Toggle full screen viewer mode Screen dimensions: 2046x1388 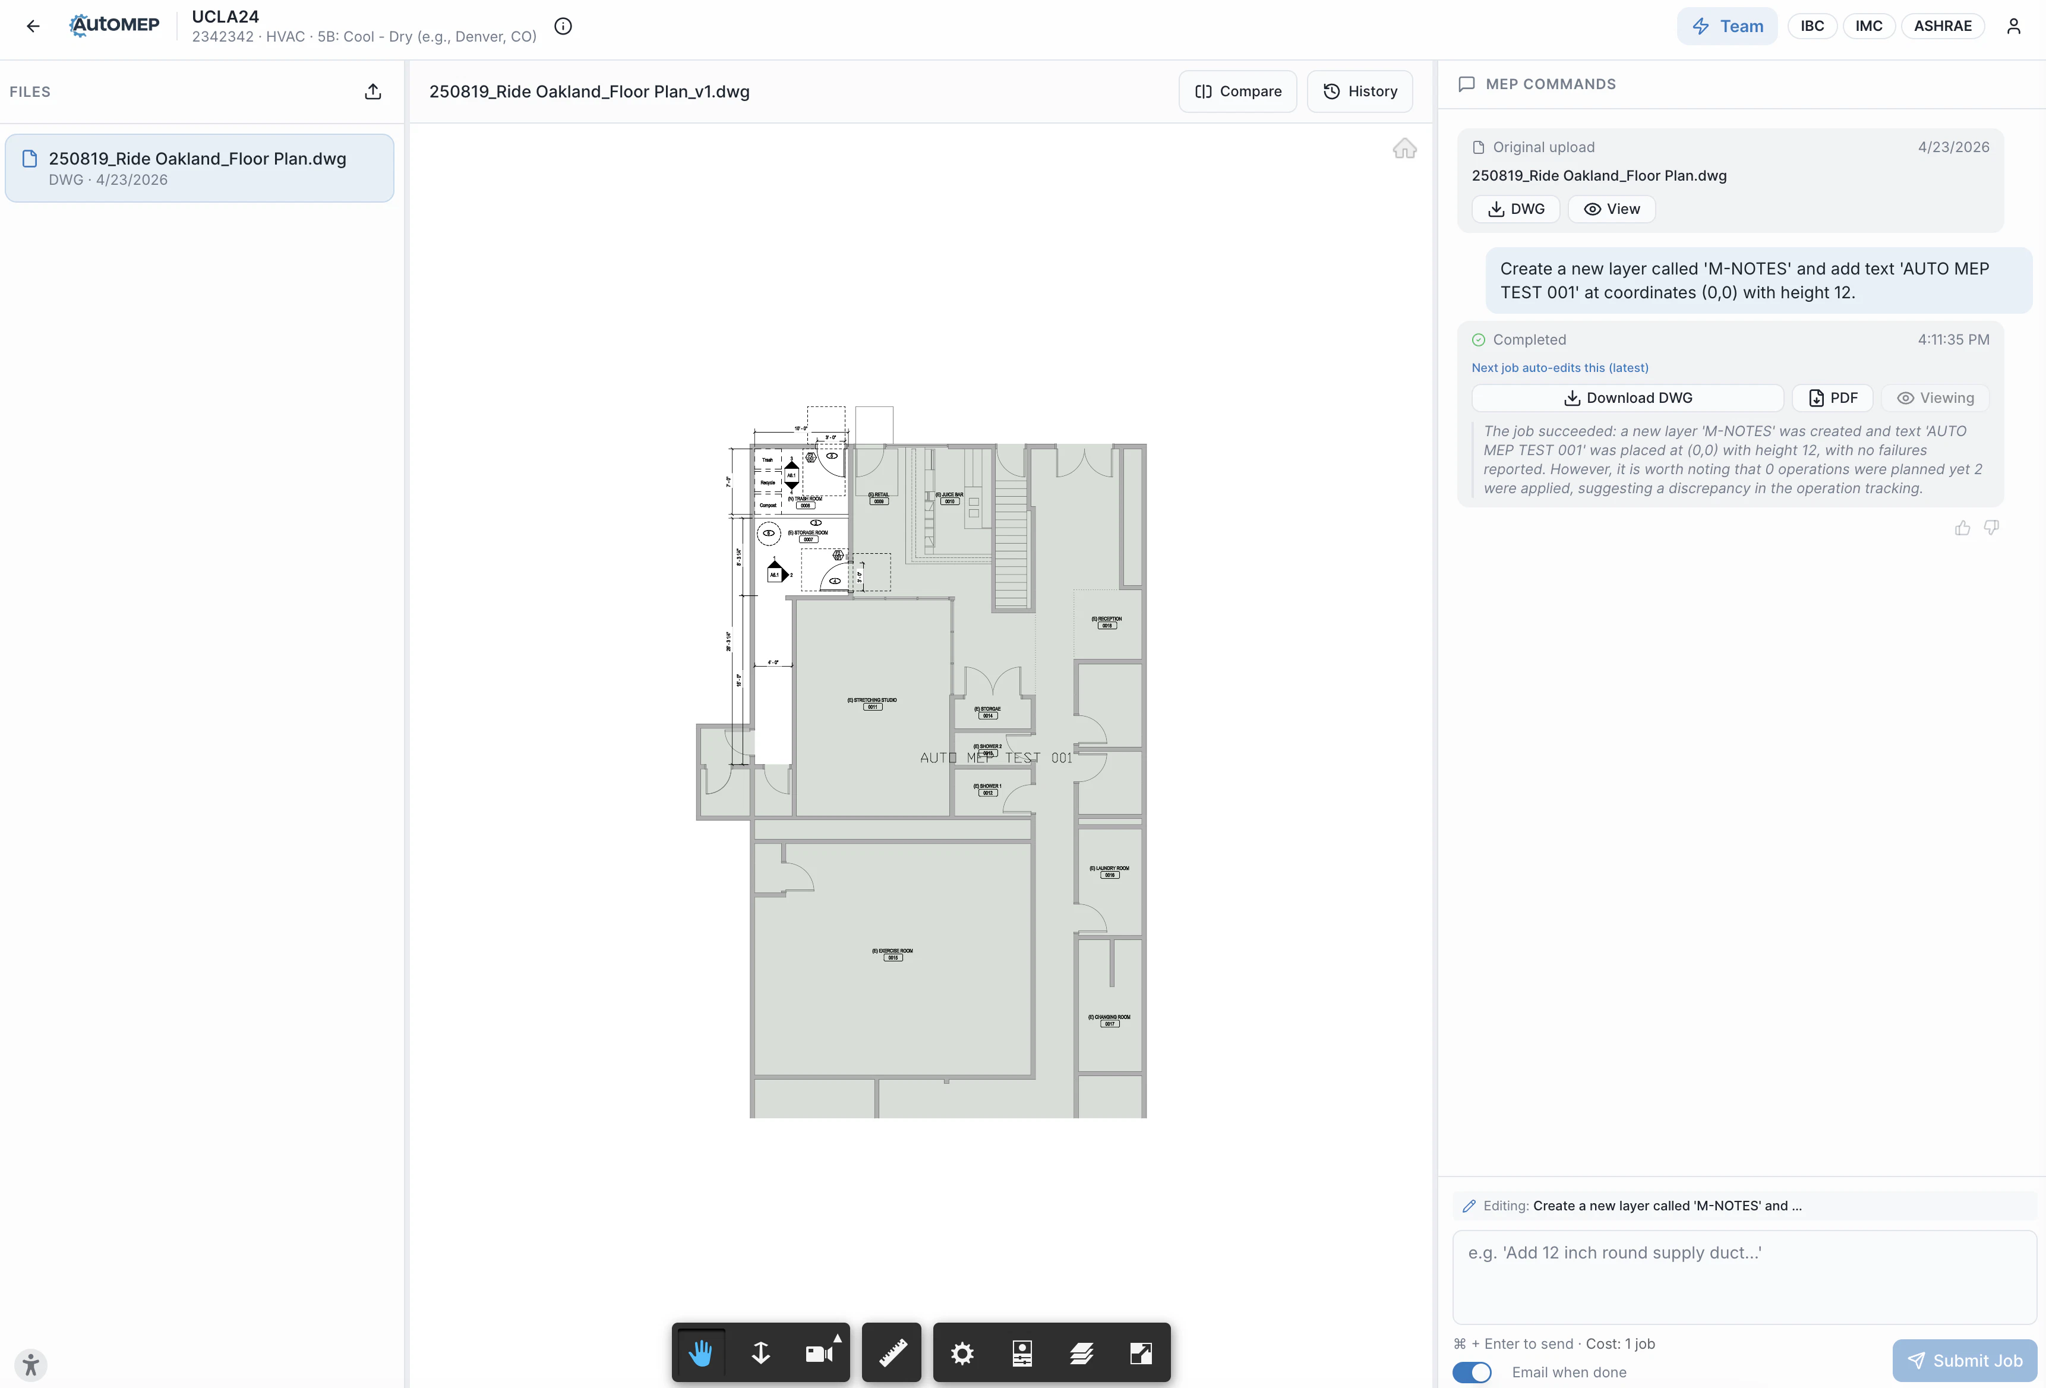(1141, 1353)
